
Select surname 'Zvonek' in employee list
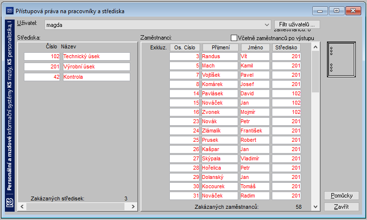(220, 112)
